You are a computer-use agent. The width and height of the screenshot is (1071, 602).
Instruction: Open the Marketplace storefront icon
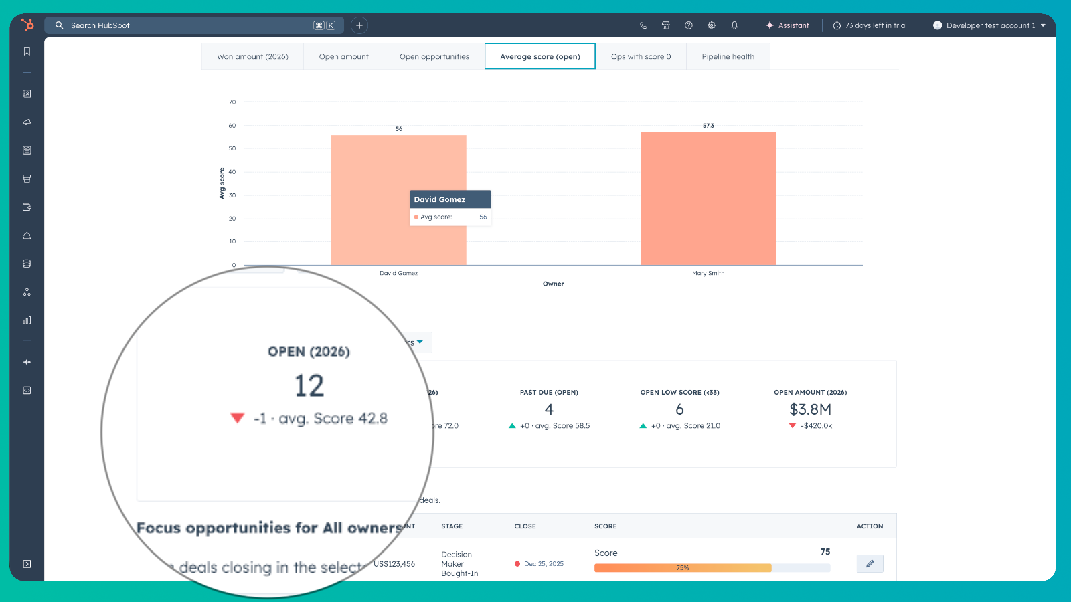point(666,25)
